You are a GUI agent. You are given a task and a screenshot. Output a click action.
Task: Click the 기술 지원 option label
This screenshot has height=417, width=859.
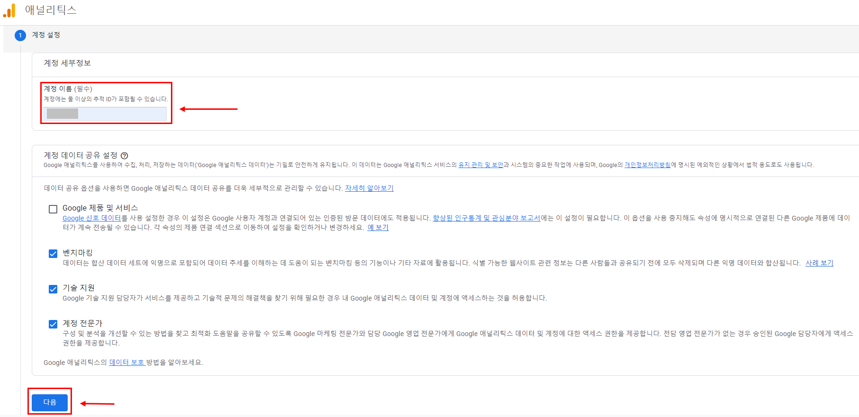tap(79, 288)
